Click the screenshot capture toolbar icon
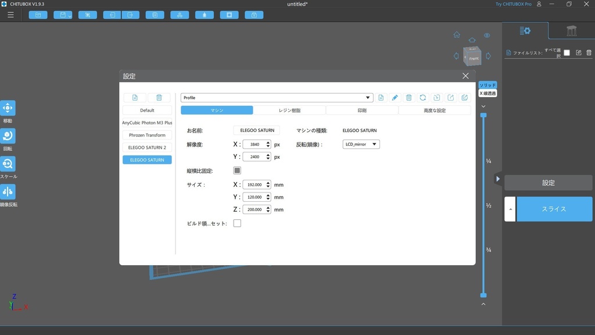This screenshot has height=335, width=595. pyautogui.click(x=88, y=15)
